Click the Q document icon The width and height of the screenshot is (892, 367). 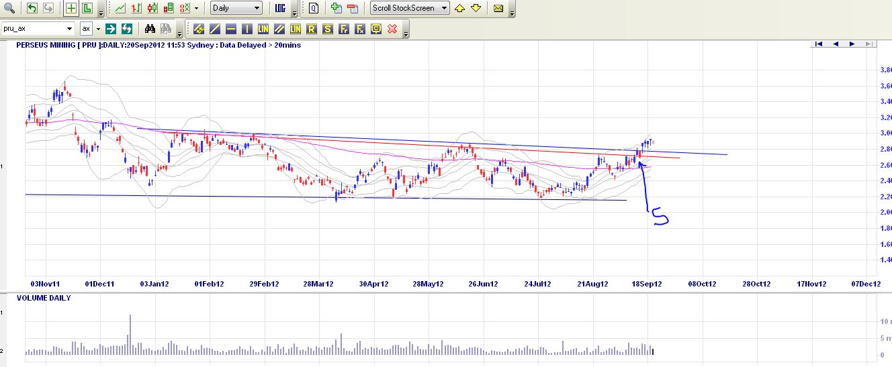click(x=314, y=8)
